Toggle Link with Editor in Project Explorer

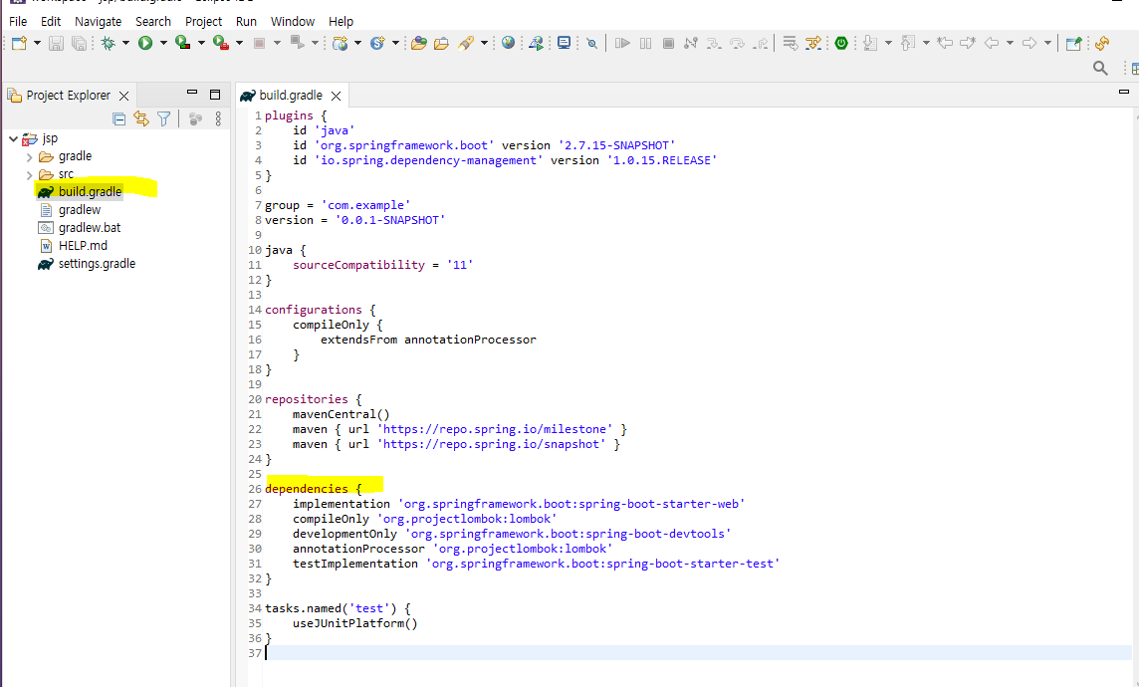141,119
